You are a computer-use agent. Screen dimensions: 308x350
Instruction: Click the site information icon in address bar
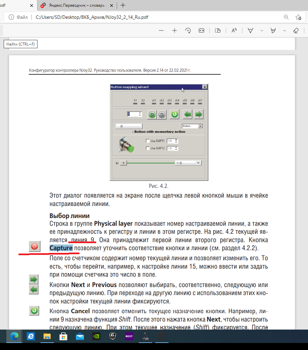click(x=11, y=17)
